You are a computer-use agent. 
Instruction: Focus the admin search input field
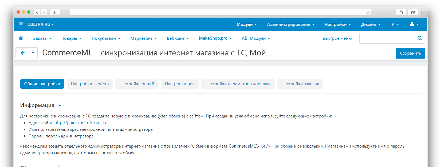pos(387,38)
